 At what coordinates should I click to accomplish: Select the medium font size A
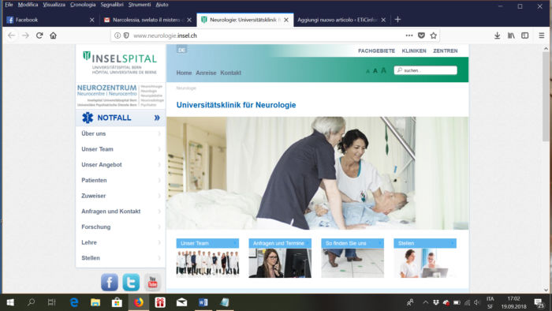coord(375,71)
